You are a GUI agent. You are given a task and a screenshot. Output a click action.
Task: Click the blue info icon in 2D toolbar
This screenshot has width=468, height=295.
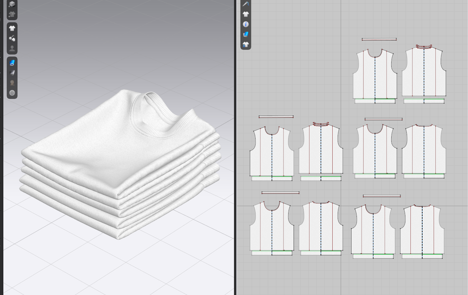246,24
